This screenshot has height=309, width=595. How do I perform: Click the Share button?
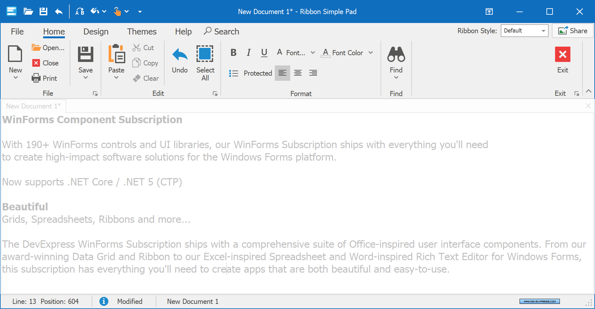click(573, 31)
